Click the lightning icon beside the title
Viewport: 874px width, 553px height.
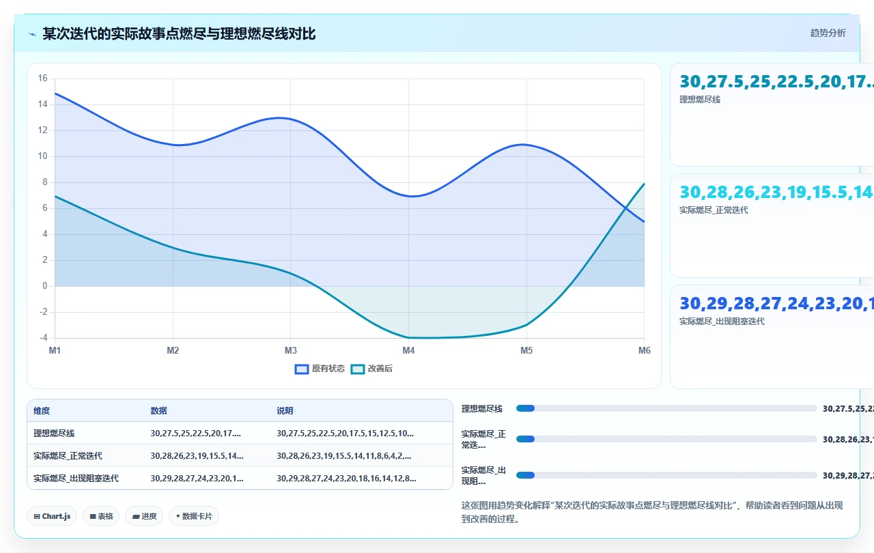(32, 33)
